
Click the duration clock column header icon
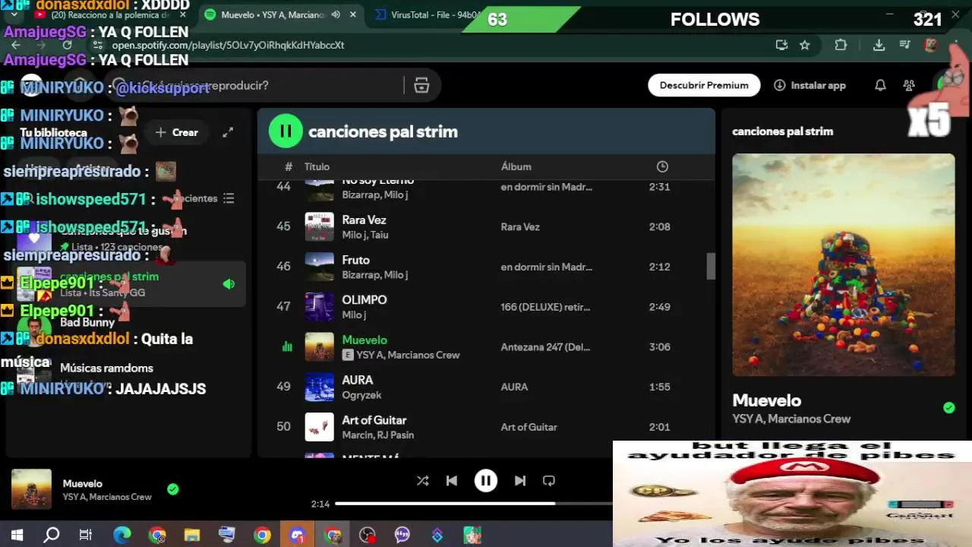pos(662,166)
